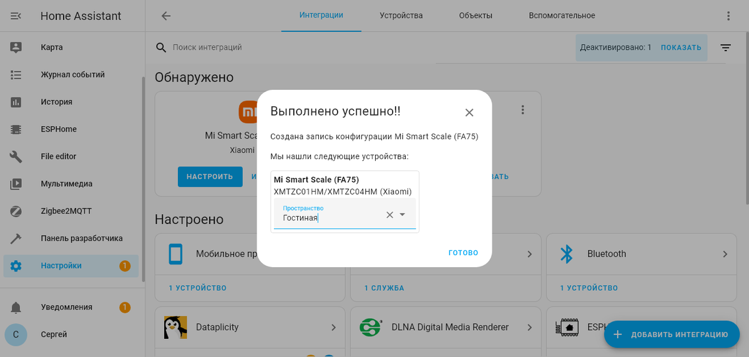Click the DLNA Digital Media Renderer icon
Screen dimensions: 749x357
coord(371,327)
